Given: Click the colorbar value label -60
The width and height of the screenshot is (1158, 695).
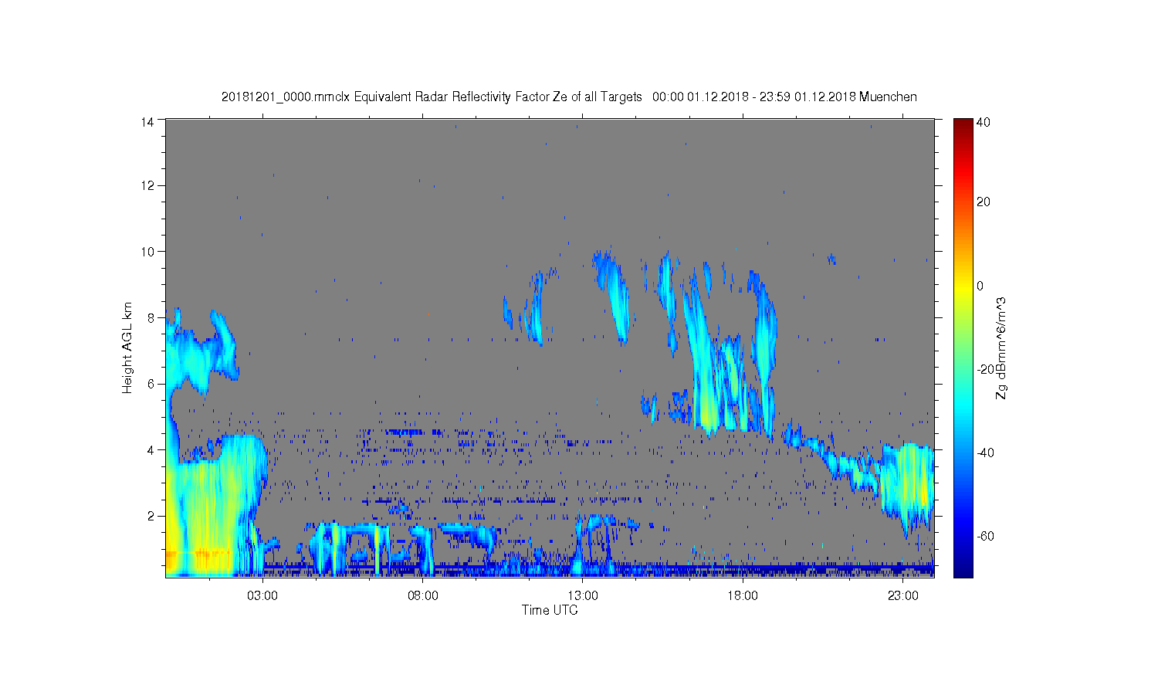Looking at the screenshot, I should click(x=985, y=537).
